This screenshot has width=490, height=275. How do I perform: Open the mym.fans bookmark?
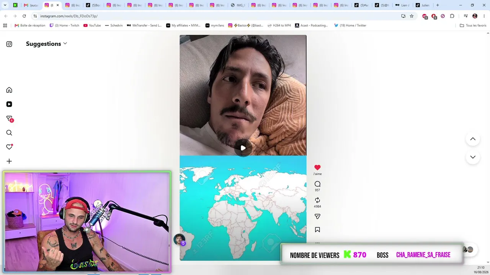pyautogui.click(x=214, y=26)
